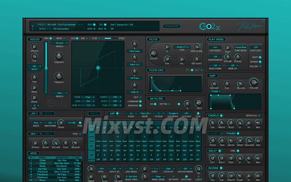The width and height of the screenshot is (291, 182).
Task: Toggle LIVE XY mode
Action: pyautogui.click(x=77, y=38)
